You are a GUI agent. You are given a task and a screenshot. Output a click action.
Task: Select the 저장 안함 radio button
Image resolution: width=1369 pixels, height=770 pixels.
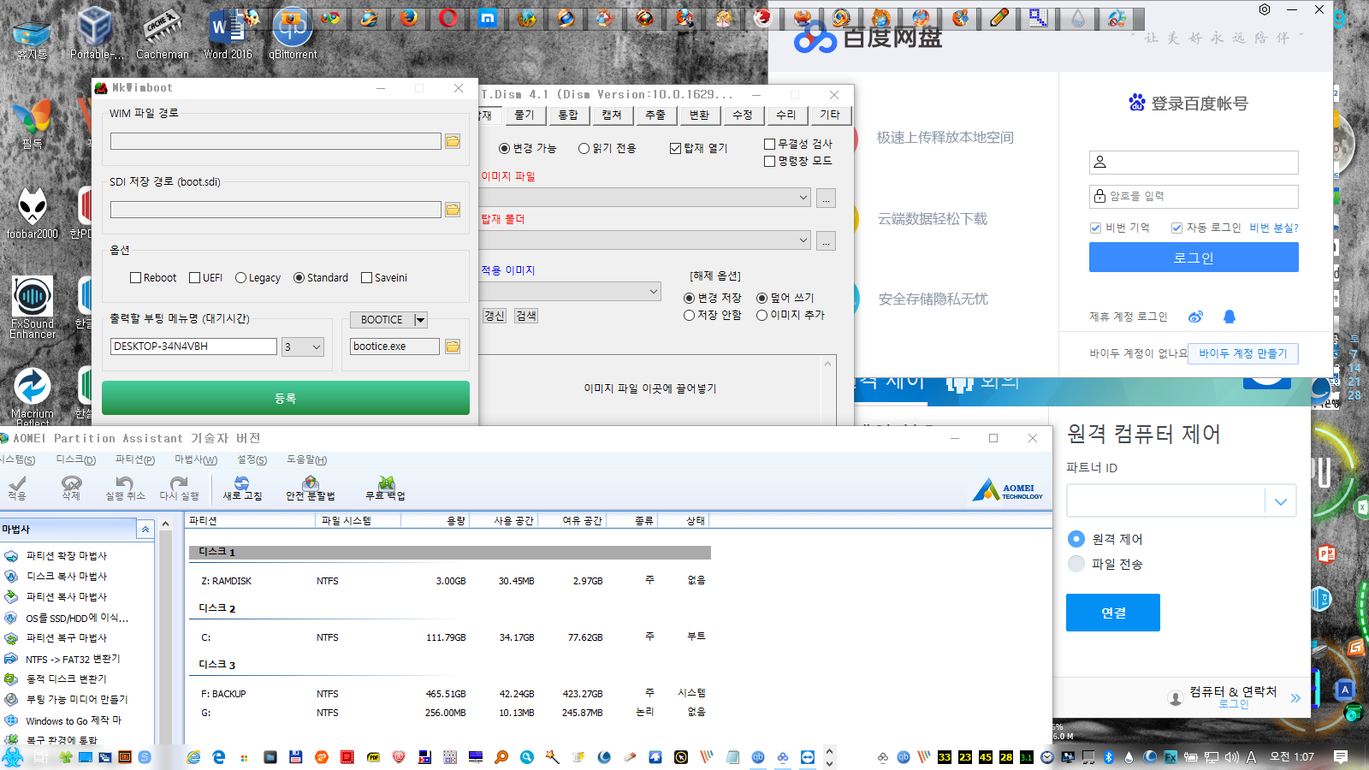689,315
